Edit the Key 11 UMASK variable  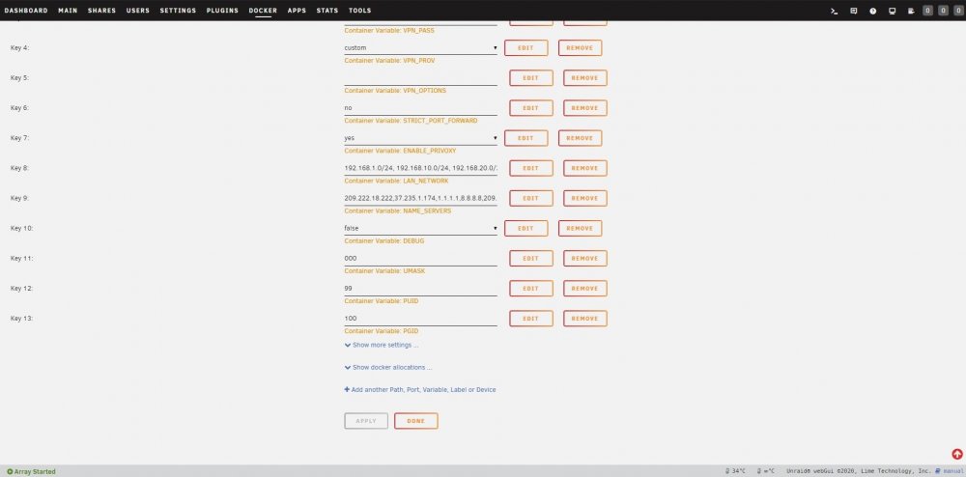point(531,259)
